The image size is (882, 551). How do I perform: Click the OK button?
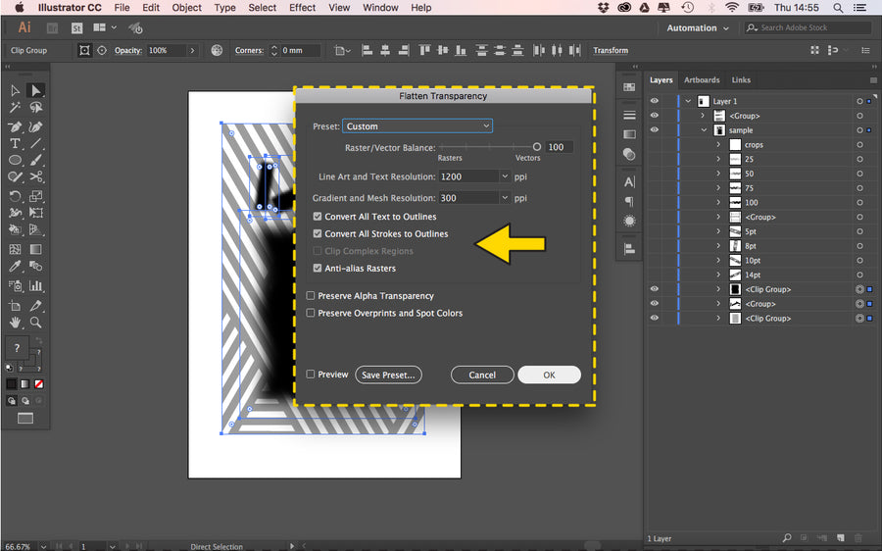point(549,375)
